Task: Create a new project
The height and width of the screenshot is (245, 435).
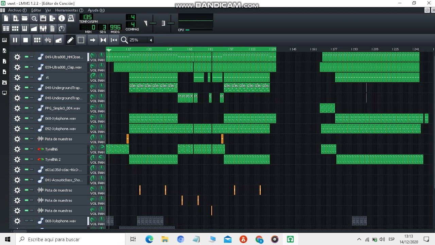Action: point(6,18)
